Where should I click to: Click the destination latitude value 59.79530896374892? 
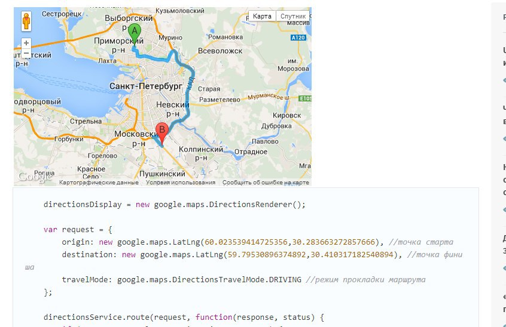267,255
